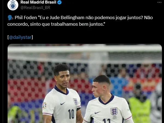Click the number 11 printed on the shirt
164x123 pixels.
pos(107,121)
